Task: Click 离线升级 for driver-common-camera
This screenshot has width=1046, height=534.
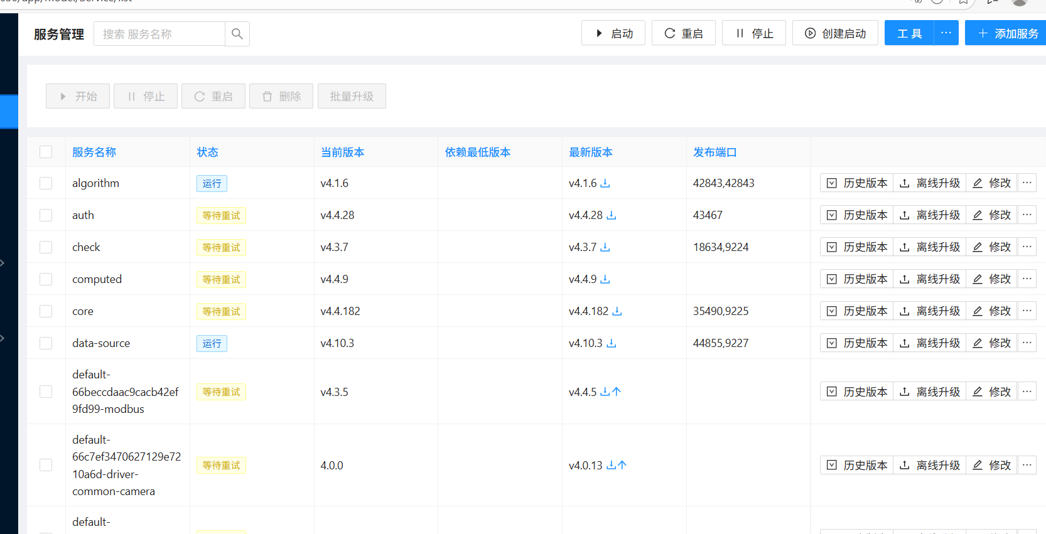Action: [930, 465]
